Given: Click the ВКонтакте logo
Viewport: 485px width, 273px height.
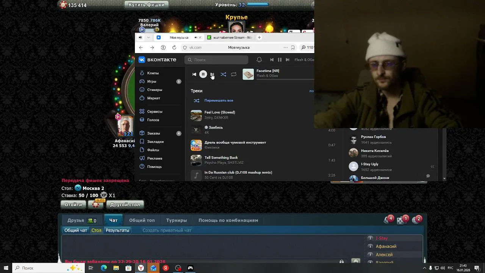Looking at the screenshot, I should [x=157, y=60].
